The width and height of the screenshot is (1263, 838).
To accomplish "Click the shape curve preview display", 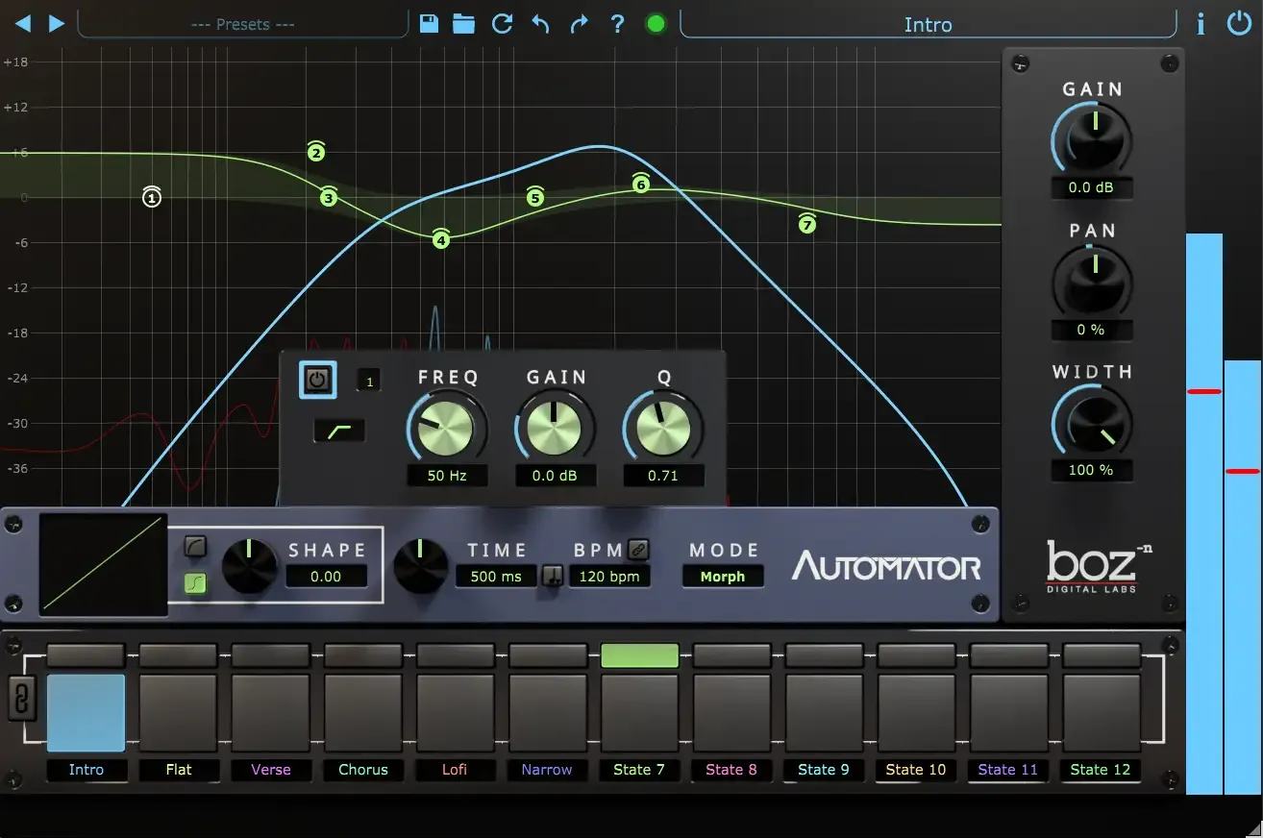I will point(103,565).
